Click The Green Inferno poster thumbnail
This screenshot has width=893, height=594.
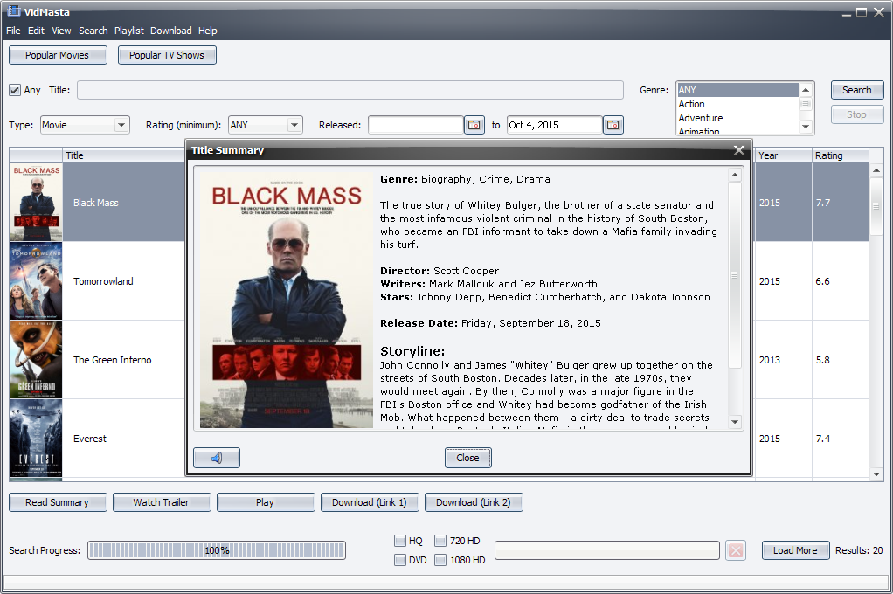pyautogui.click(x=37, y=359)
